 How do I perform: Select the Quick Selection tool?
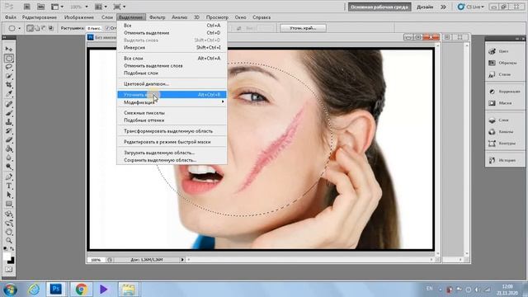click(x=9, y=76)
